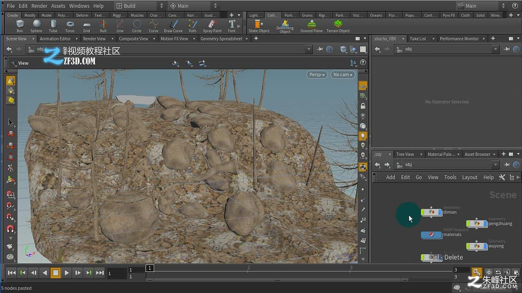Create Font geometry from shelf
522x293 pixels.
[x=232, y=26]
